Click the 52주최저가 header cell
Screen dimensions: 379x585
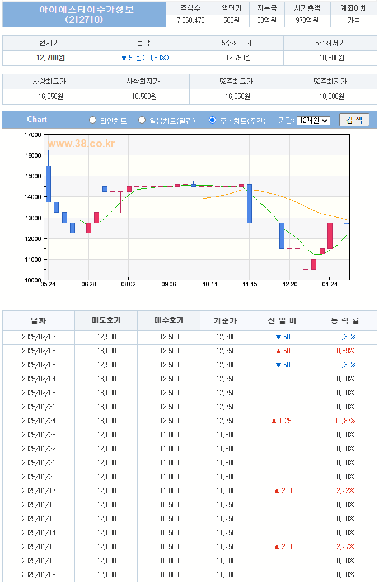pyautogui.click(x=330, y=81)
